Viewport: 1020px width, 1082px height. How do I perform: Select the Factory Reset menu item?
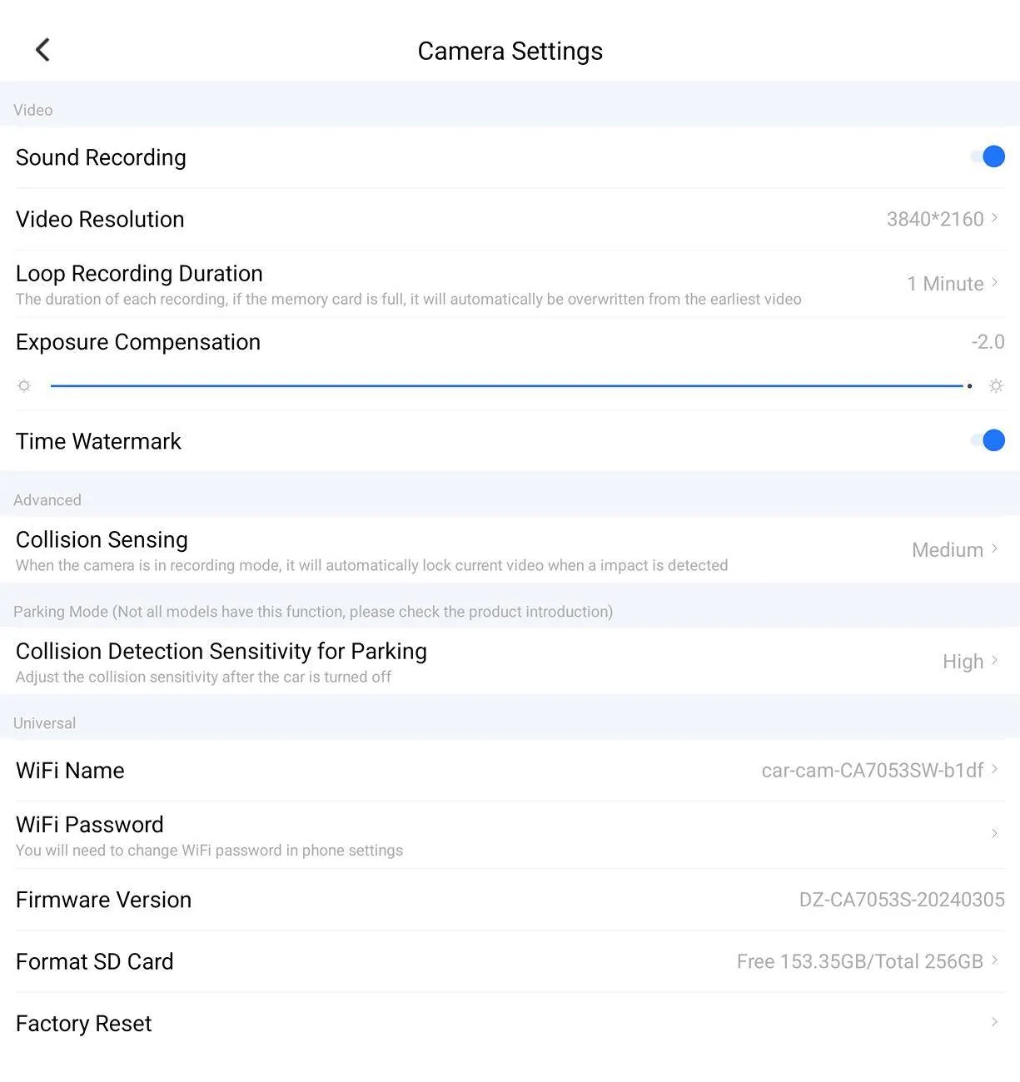click(84, 1024)
